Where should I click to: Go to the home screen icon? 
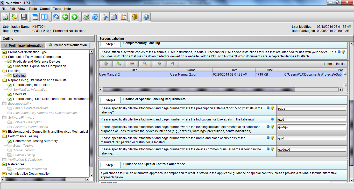click(x=56, y=17)
